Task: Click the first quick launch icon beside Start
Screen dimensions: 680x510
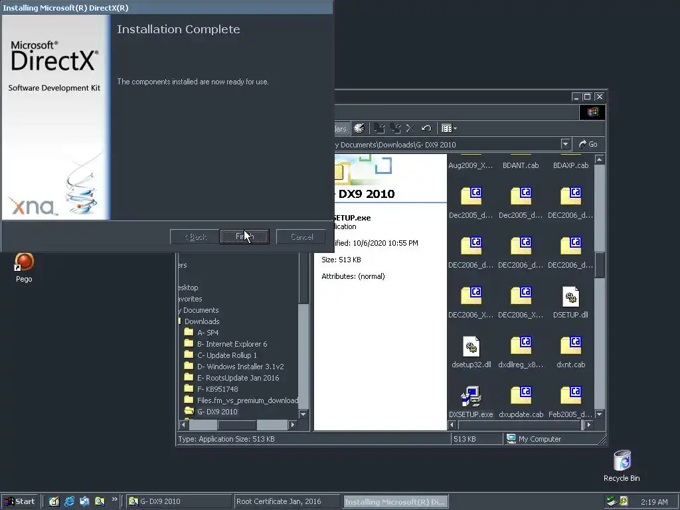Action: coord(54,501)
